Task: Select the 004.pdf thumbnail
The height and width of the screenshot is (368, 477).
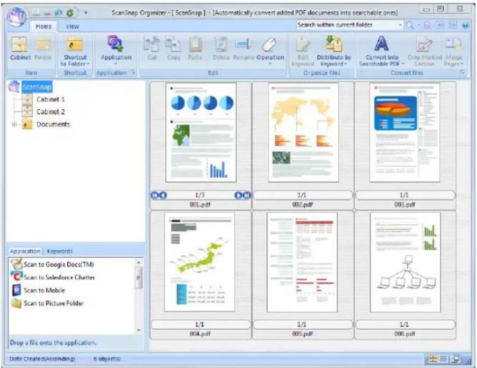Action: point(200,262)
